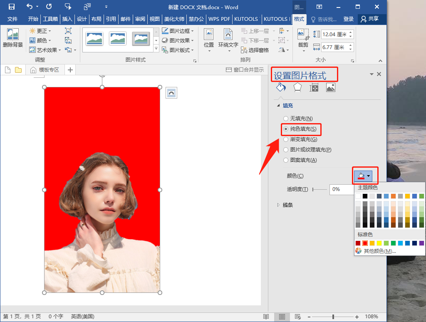Open the picture Color (颜色) dropdown
Image resolution: width=426 pixels, height=322 pixels.
click(x=40, y=40)
